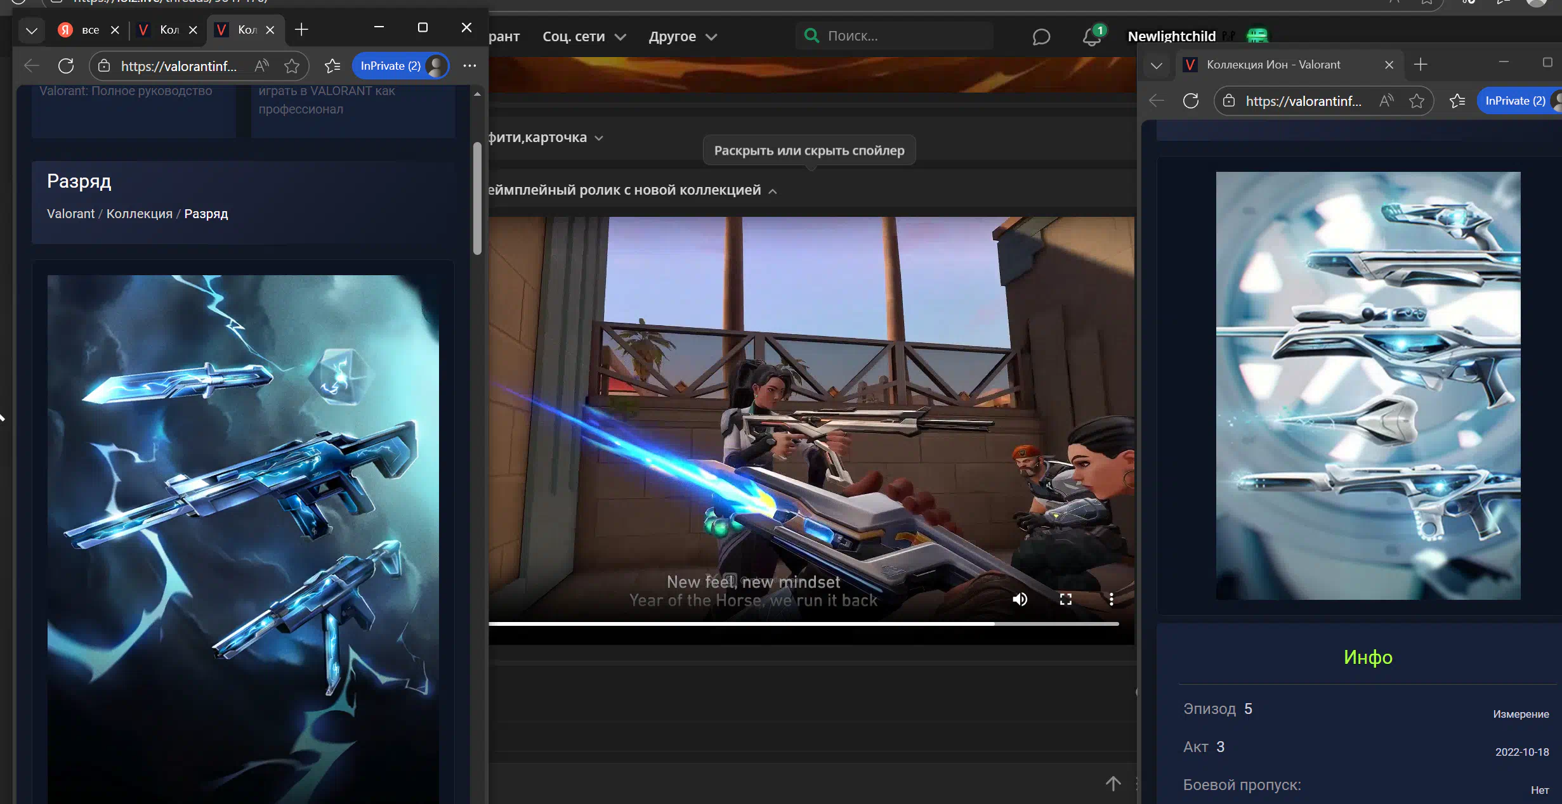Seek on the video progress bar
This screenshot has height=804, width=1562.
click(x=803, y=624)
